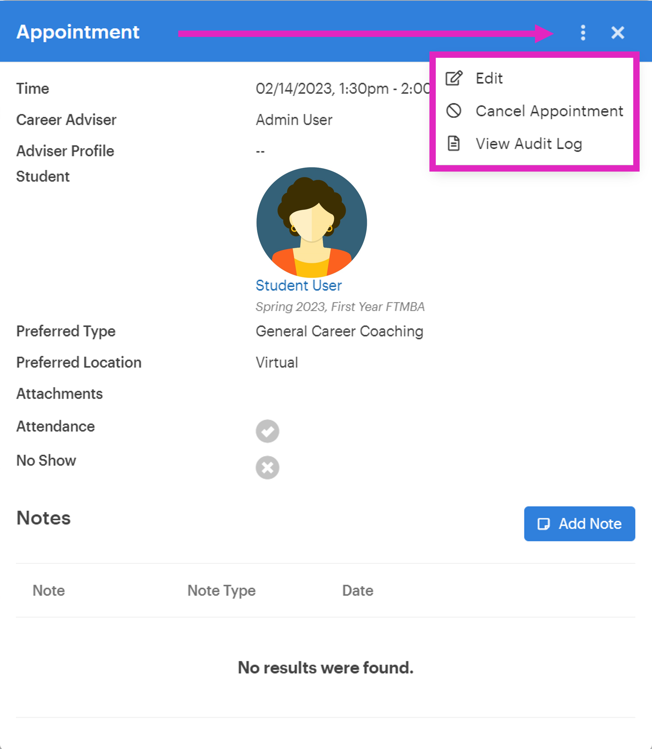Select Edit from the menu
This screenshot has width=652, height=749.
(489, 78)
